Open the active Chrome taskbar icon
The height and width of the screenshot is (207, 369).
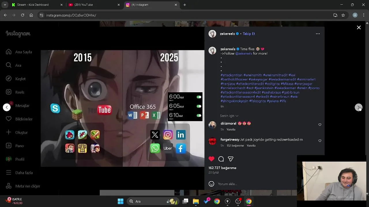[x=248, y=201]
